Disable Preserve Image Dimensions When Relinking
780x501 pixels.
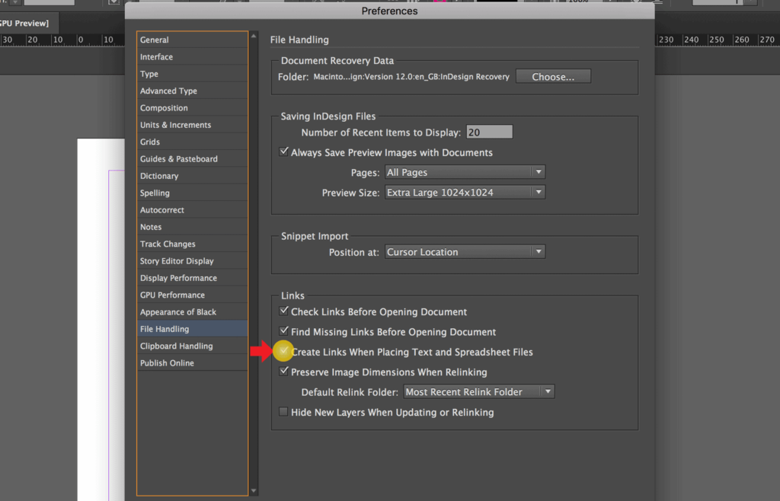284,371
